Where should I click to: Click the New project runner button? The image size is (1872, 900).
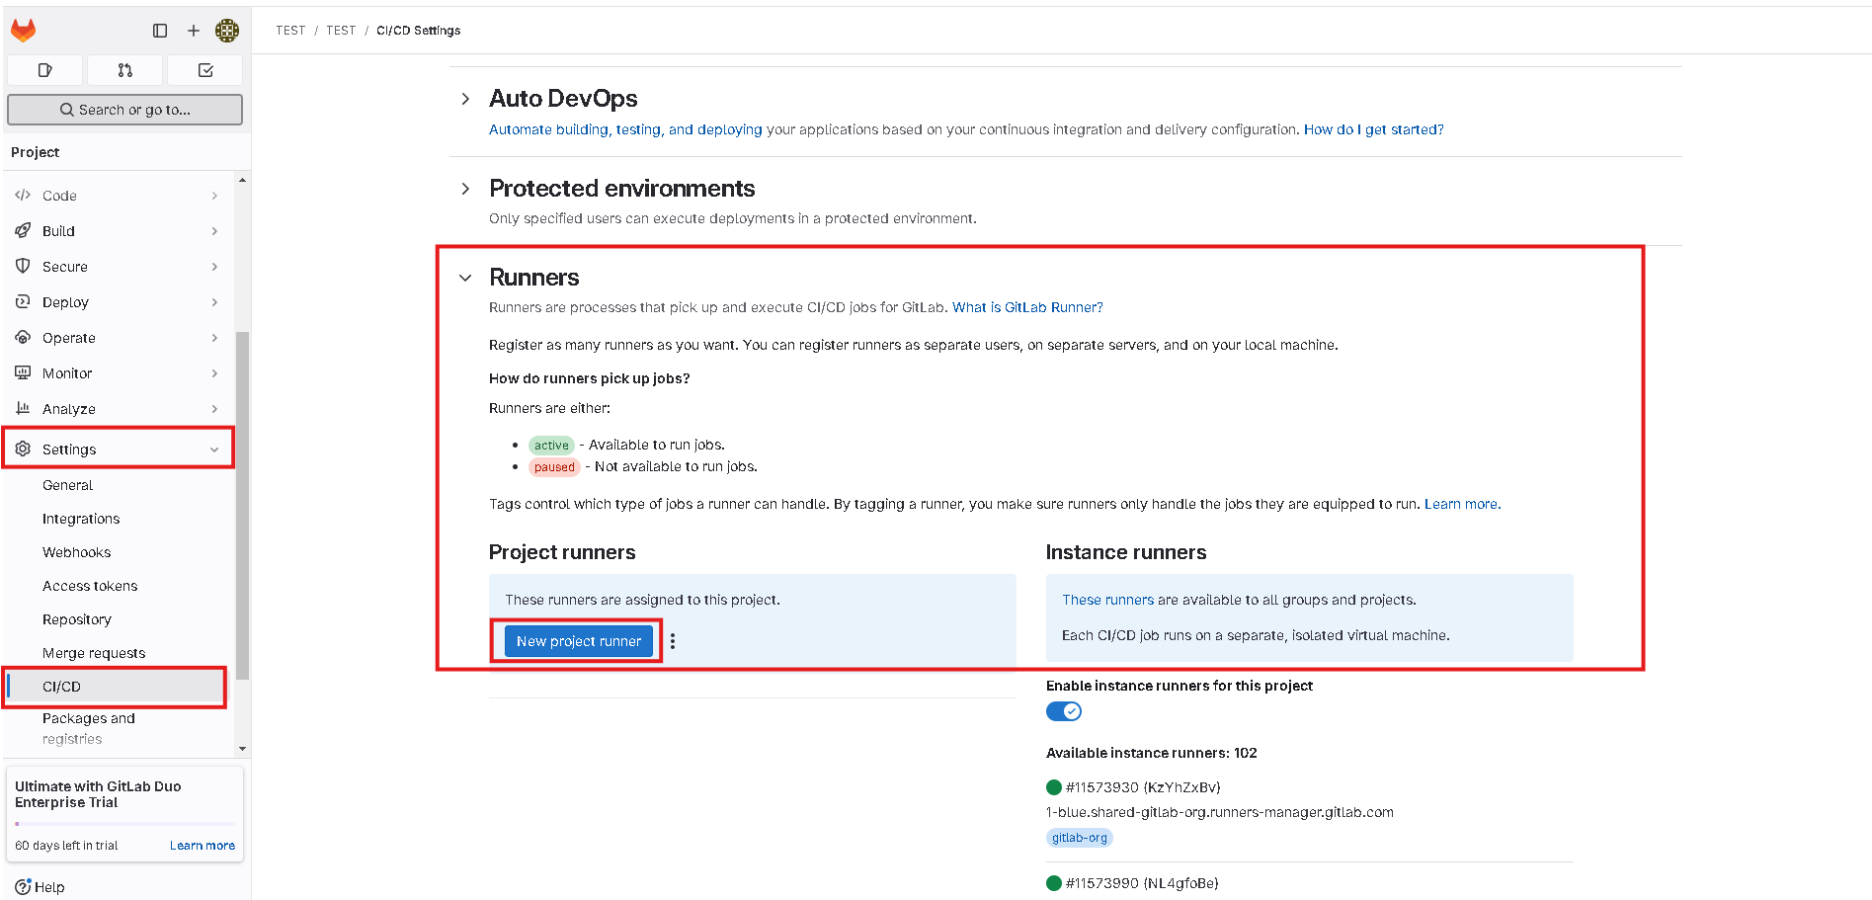coord(579,641)
